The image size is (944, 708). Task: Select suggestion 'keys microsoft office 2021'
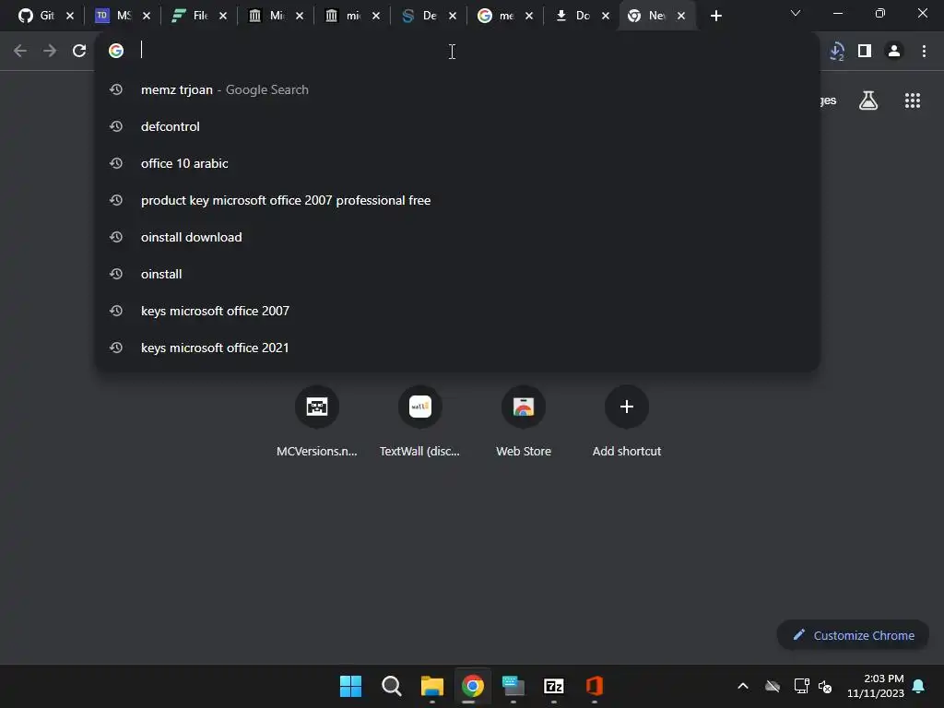point(457,348)
